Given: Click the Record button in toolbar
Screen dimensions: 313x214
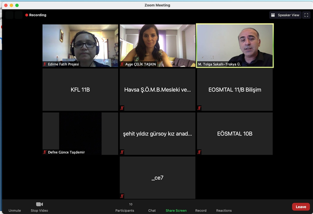Looking at the screenshot, I should coord(200,210).
